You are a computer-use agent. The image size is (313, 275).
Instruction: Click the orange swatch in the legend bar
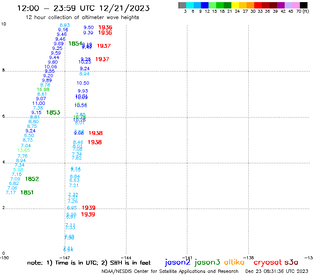(250, 5)
